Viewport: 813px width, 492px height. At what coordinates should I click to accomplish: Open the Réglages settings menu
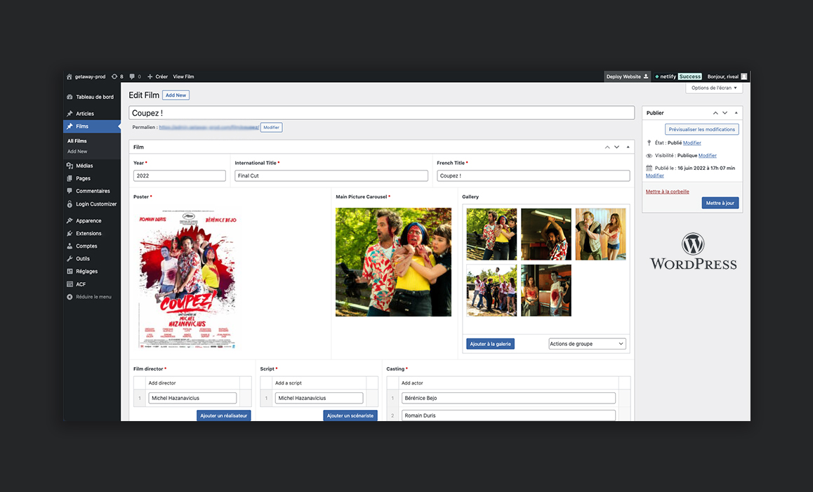[86, 271]
